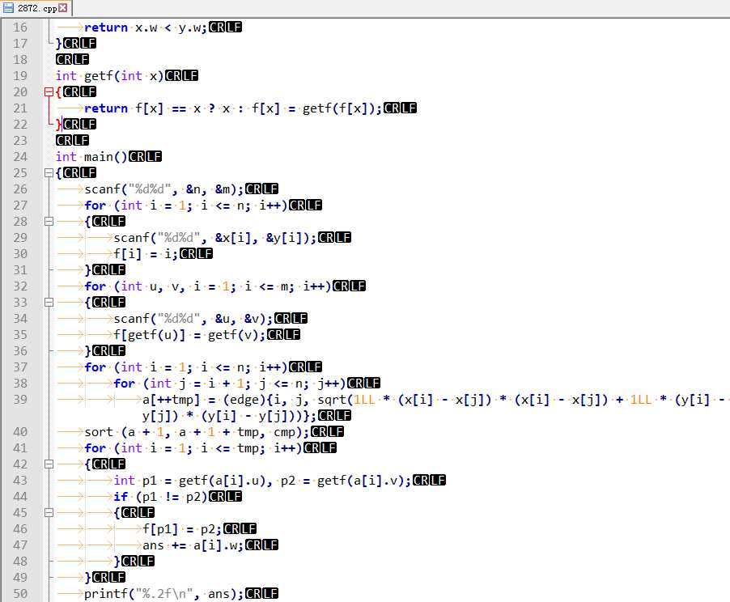Click the printf statement on line 50
The image size is (730, 602).
coord(164,594)
